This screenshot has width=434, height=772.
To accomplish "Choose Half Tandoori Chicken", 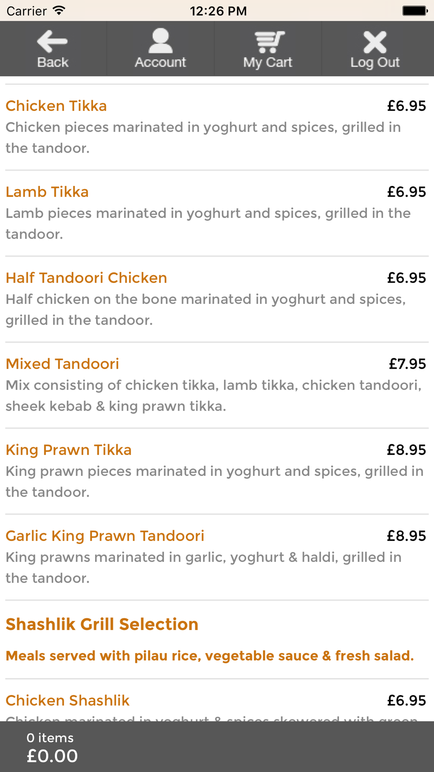I will click(86, 278).
